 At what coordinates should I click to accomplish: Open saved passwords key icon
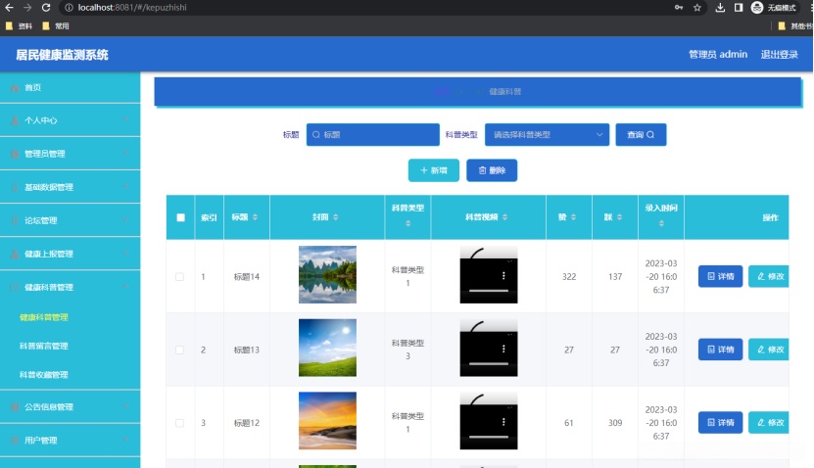[679, 7]
